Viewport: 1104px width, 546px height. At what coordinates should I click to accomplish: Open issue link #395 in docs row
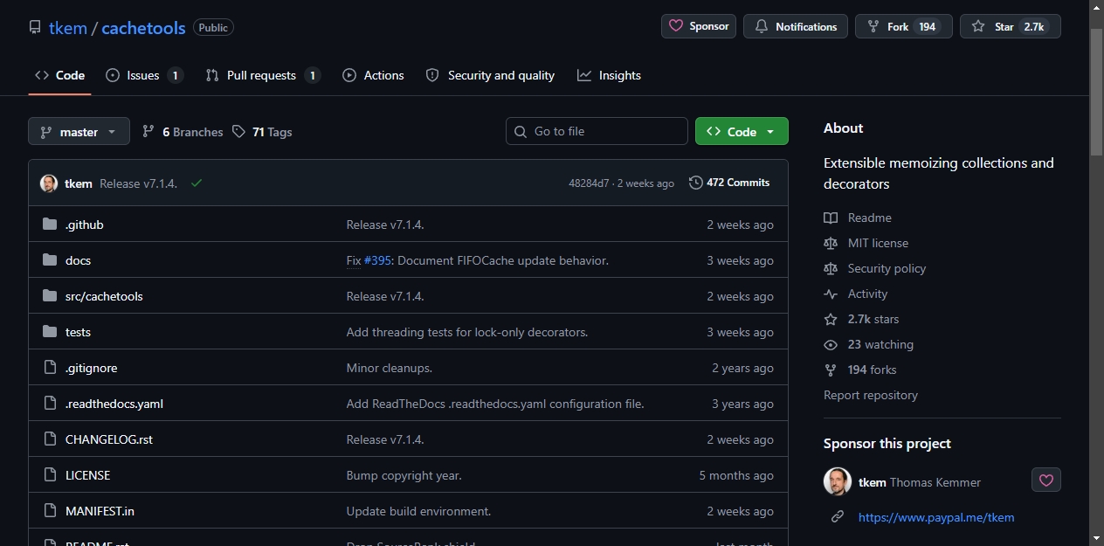[377, 260]
